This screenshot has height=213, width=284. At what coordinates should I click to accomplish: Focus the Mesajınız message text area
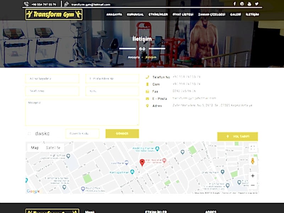coord(82,112)
